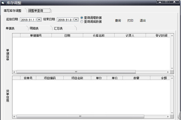Click the 货单号 column header

click(28, 78)
